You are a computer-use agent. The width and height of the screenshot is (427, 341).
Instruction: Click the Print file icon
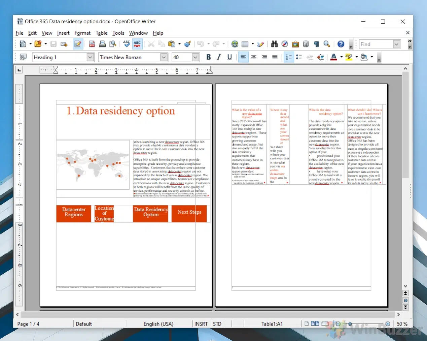coord(102,44)
